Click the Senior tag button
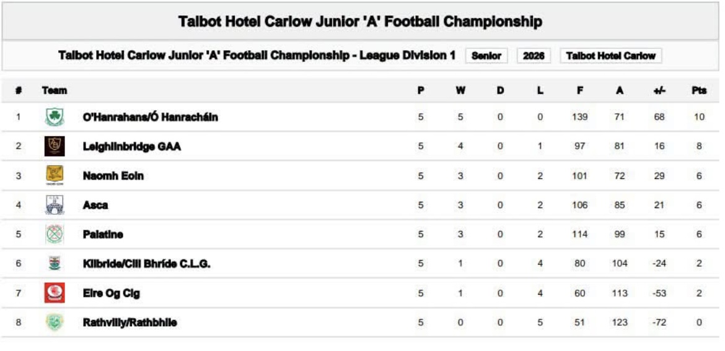Screen dimensions: 725x351 click(x=486, y=56)
